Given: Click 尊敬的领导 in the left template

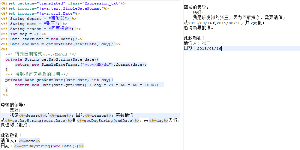Looking at the screenshot, I should pos(13,105).
